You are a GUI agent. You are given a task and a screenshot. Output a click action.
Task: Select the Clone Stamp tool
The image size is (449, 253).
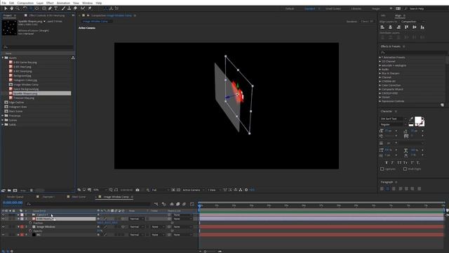pyautogui.click(x=69, y=8)
